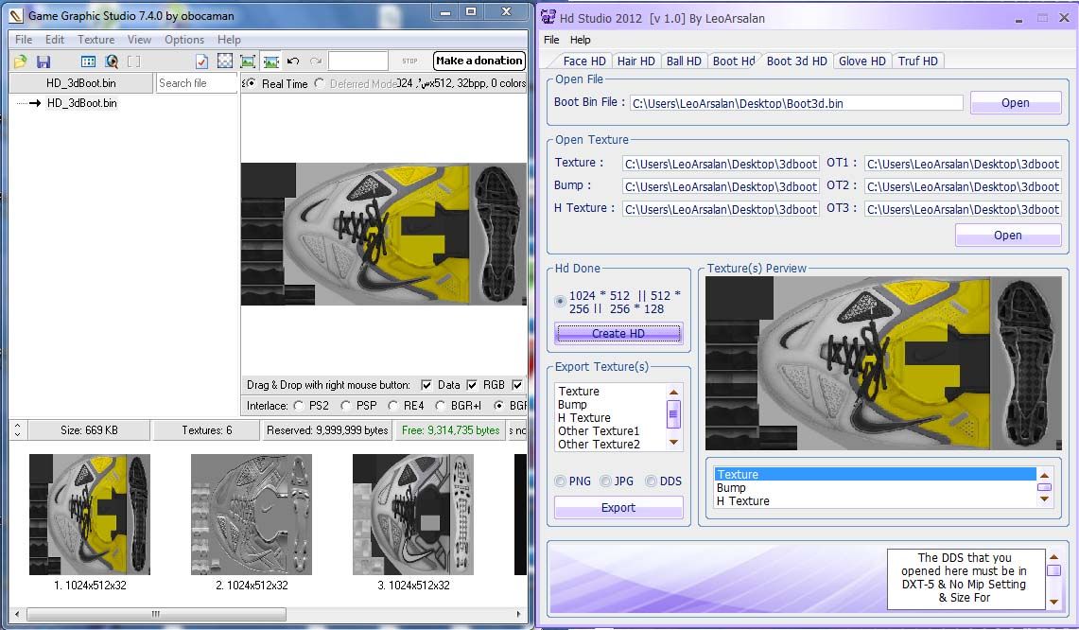The image size is (1079, 630).
Task: Click down arrow of texture preview list
Action: (x=1044, y=500)
